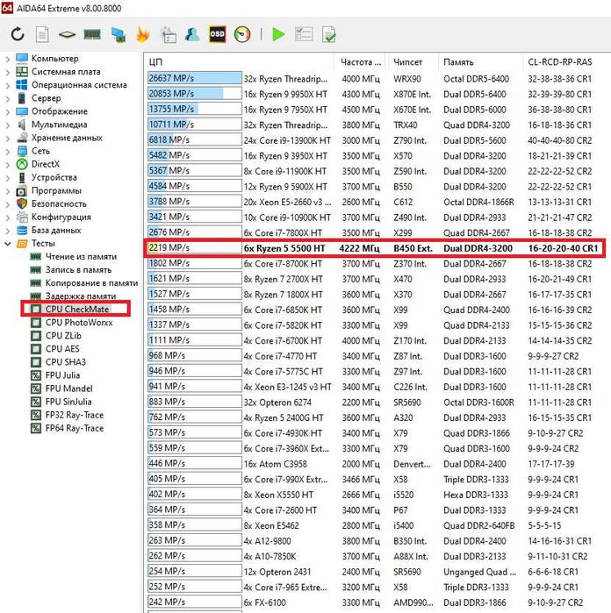
Task: Open the Report page icon
Action: [42, 34]
